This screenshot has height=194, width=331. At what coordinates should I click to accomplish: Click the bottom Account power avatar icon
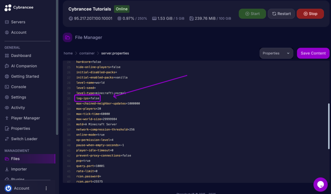coord(8,188)
